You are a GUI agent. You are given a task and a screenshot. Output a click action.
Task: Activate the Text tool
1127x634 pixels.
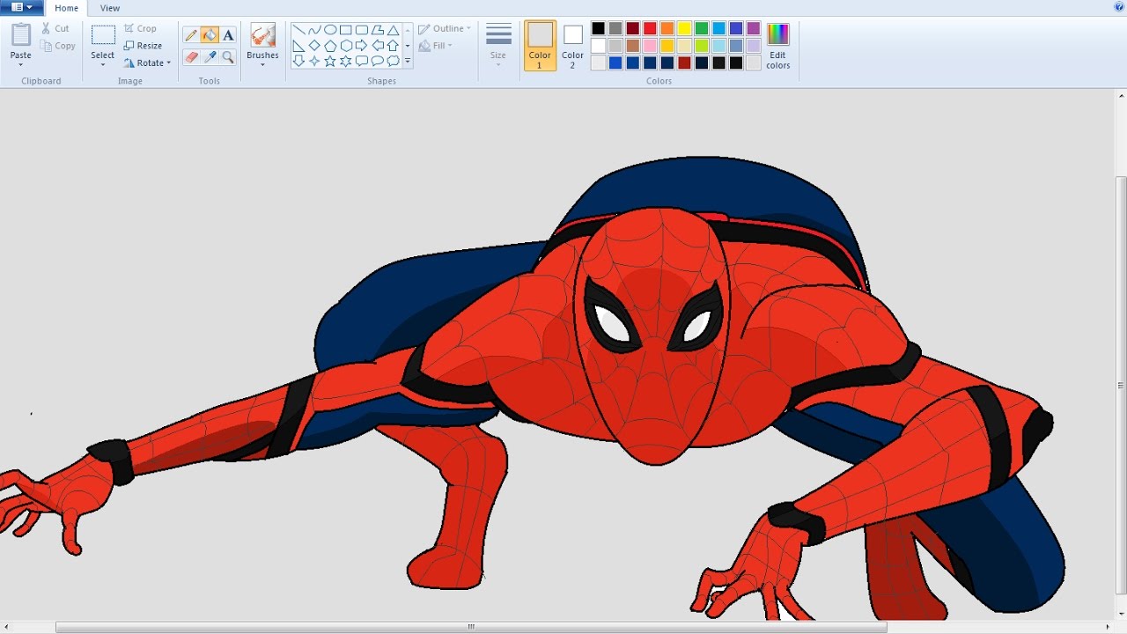pyautogui.click(x=228, y=34)
